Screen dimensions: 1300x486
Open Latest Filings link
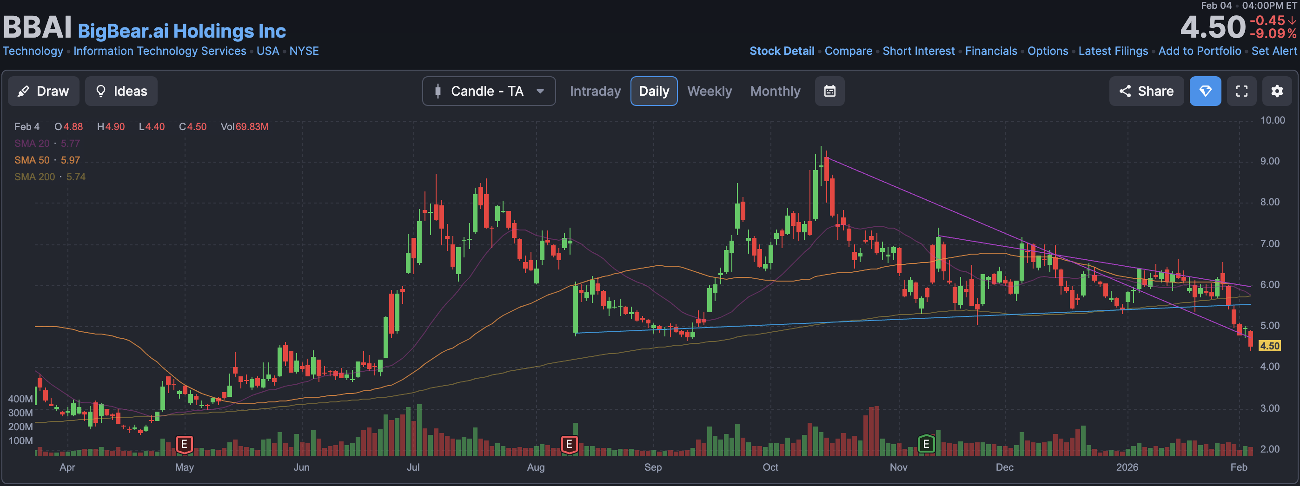point(1113,51)
